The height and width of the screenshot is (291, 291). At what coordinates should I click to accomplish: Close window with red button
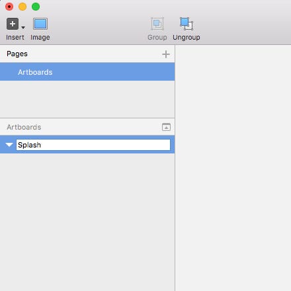click(9, 7)
